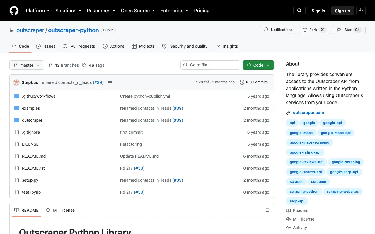Viewport: 375px width, 234px height.
Task: Open the README outline list icon
Action: click(x=267, y=210)
